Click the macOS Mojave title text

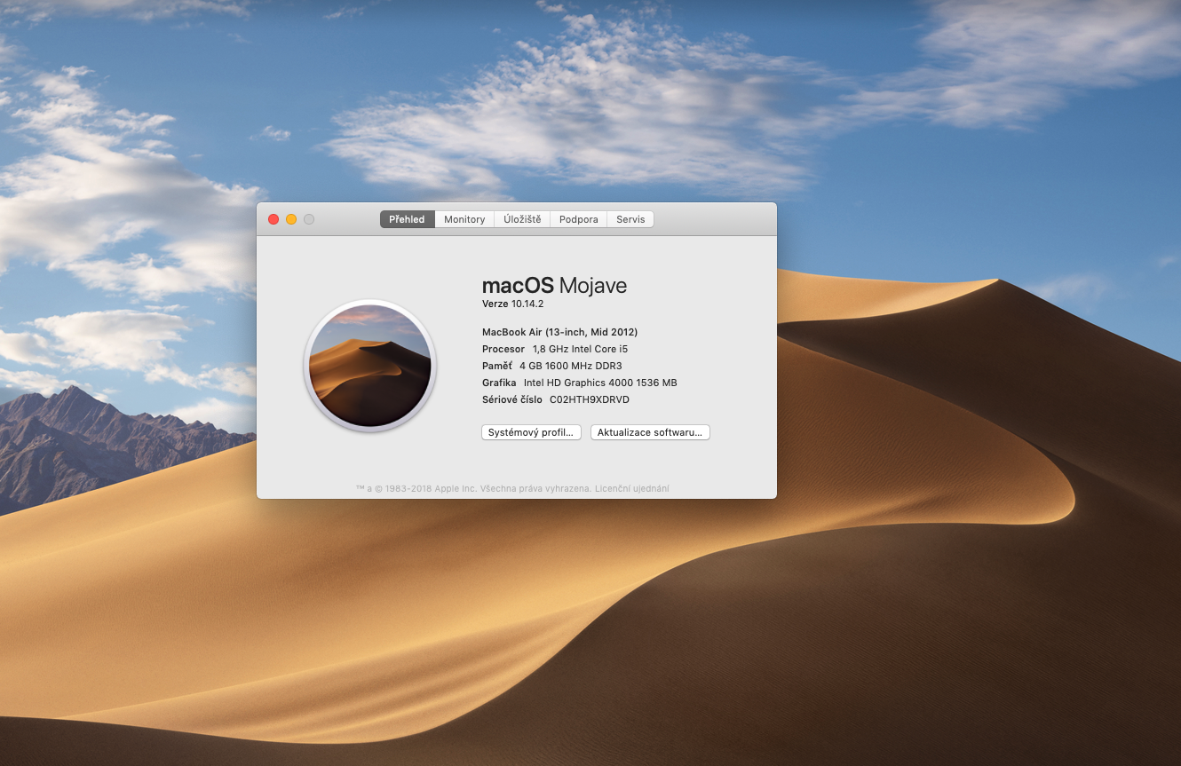[554, 285]
